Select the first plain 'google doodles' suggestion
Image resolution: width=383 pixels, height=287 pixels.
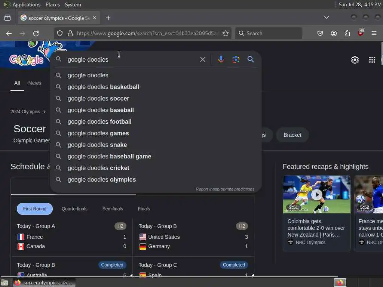click(x=156, y=75)
